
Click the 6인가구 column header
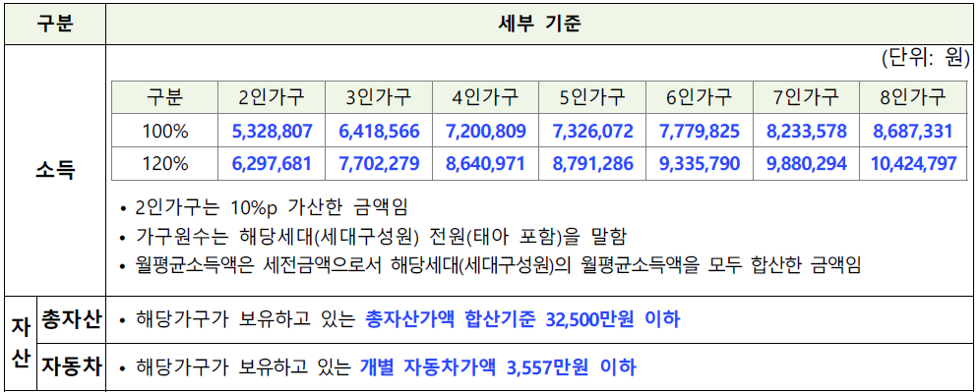(700, 96)
